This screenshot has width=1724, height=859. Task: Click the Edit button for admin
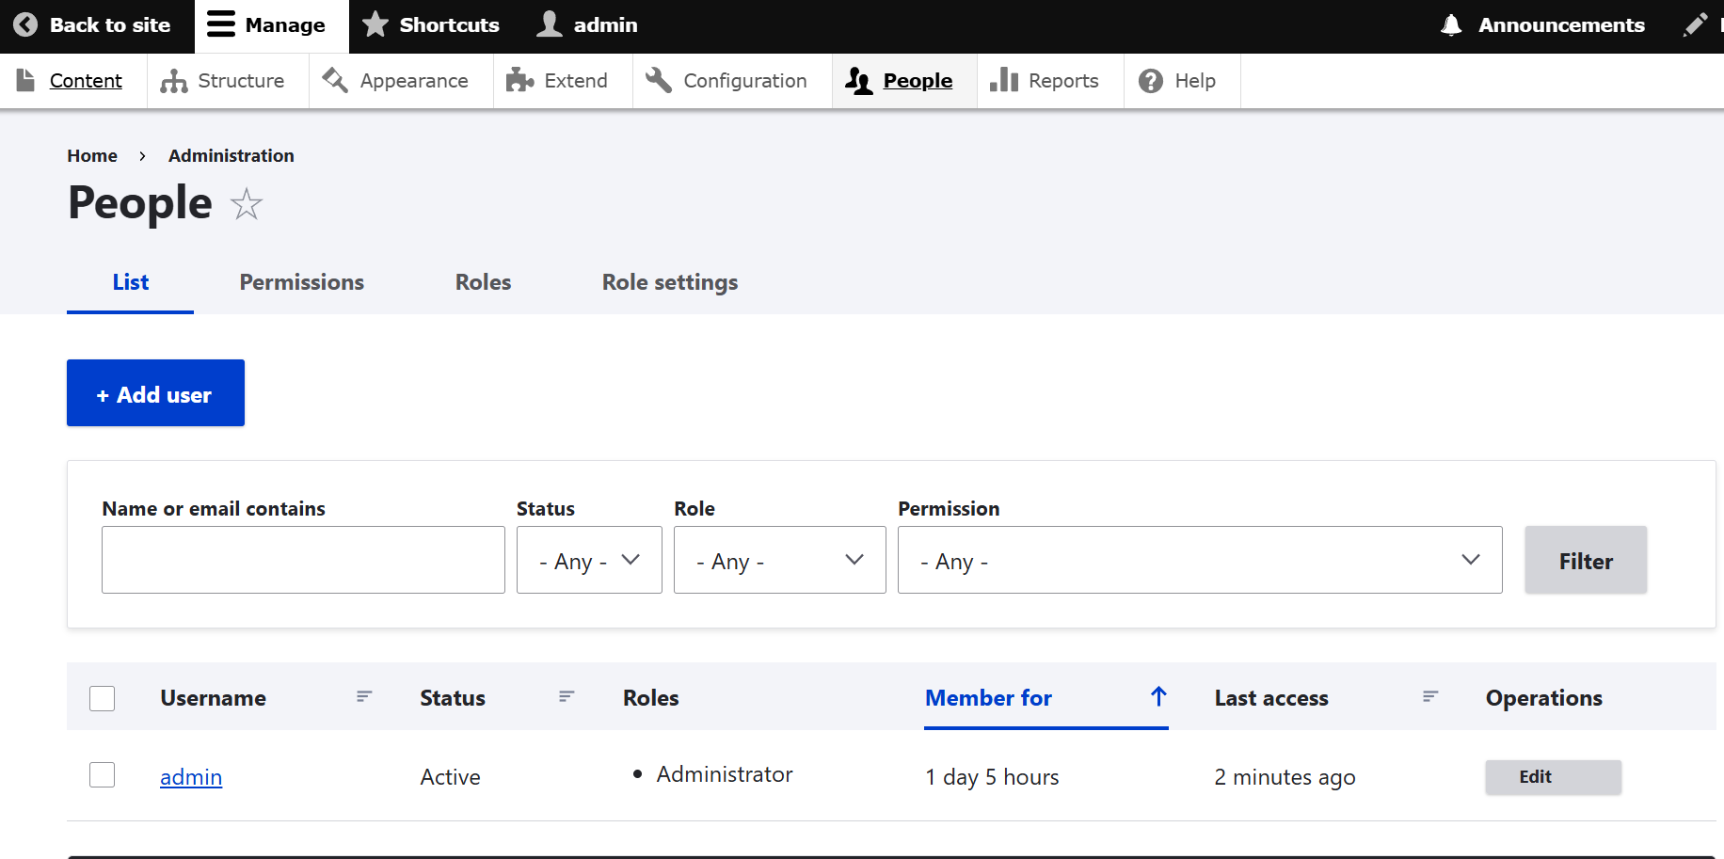coord(1553,777)
